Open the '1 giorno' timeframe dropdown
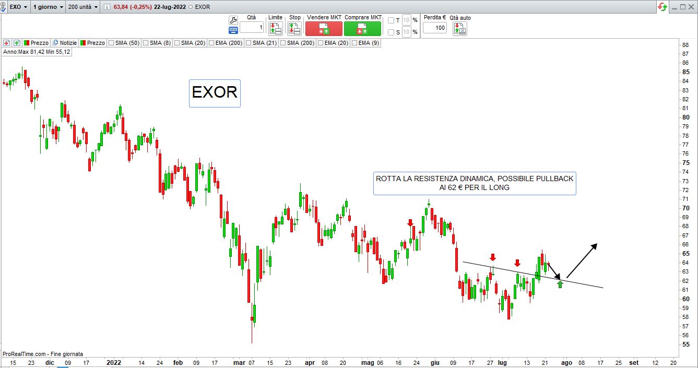Image resolution: width=698 pixels, height=368 pixels. 49,7
